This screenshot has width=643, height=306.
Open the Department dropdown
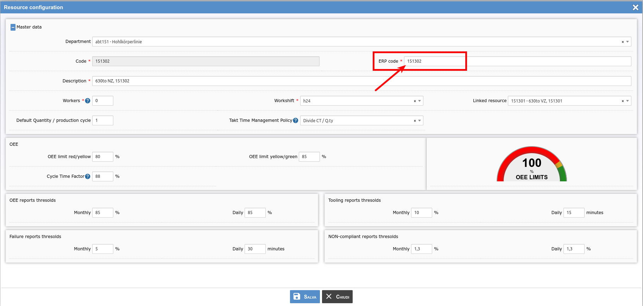click(x=627, y=42)
